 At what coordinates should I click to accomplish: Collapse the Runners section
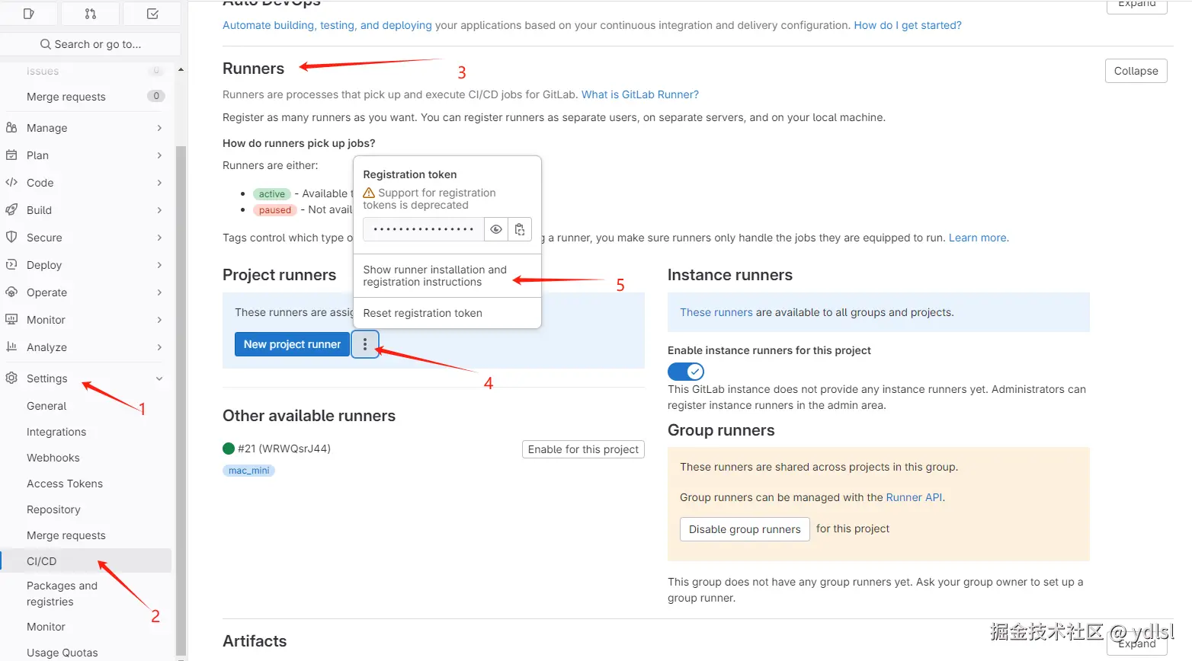(1136, 71)
